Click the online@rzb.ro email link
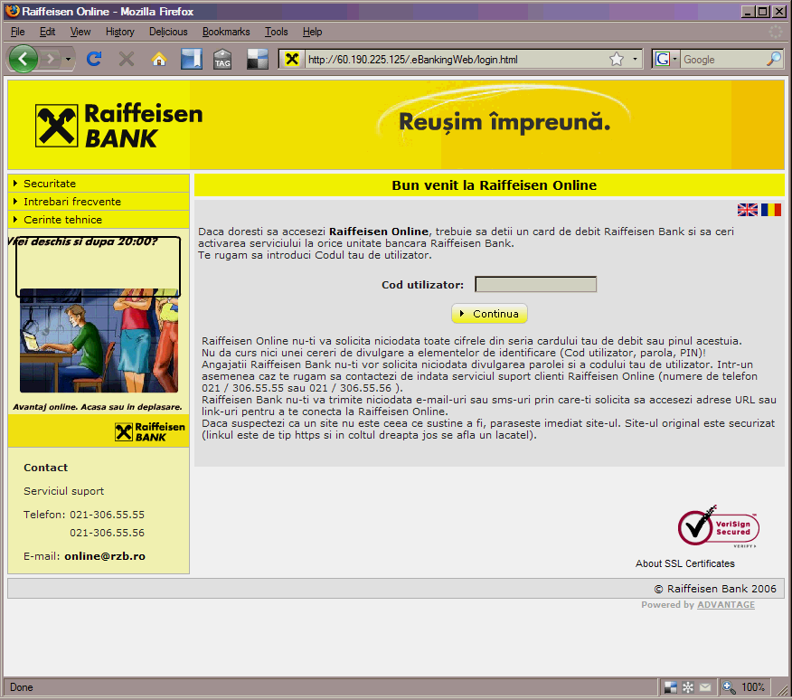 pos(105,556)
